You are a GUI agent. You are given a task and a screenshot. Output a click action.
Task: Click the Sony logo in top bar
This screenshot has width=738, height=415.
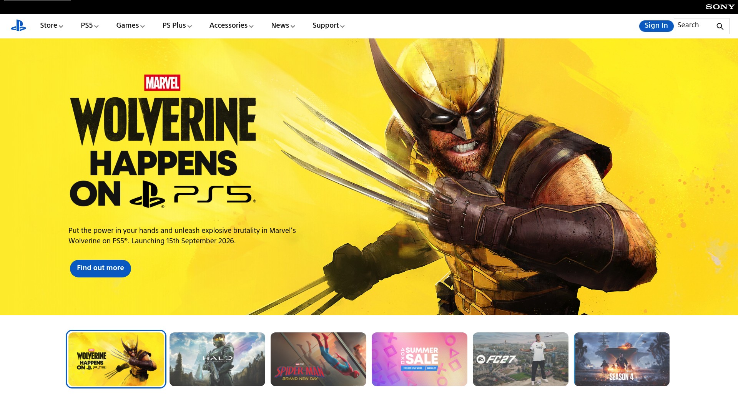coord(720,7)
